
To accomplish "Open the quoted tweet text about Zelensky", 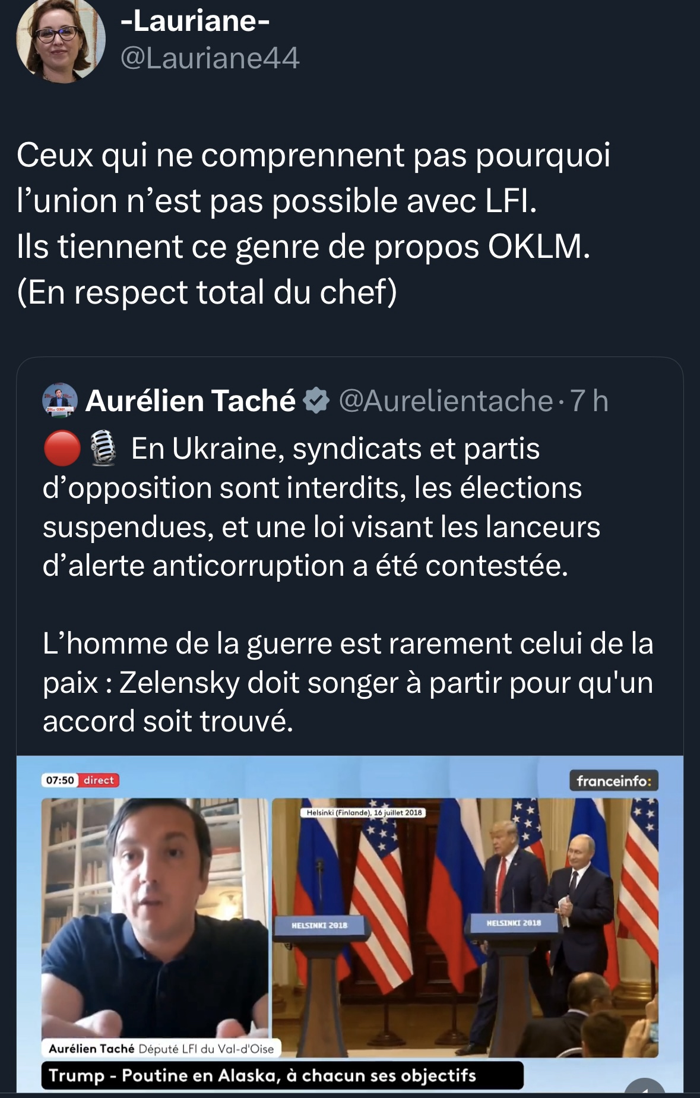I will click(348, 682).
